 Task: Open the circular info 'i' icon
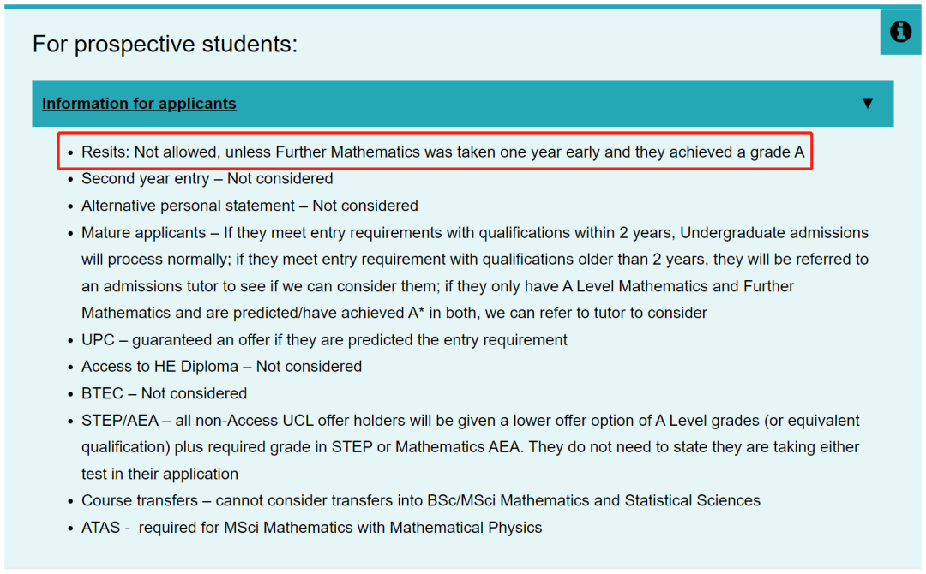[900, 31]
